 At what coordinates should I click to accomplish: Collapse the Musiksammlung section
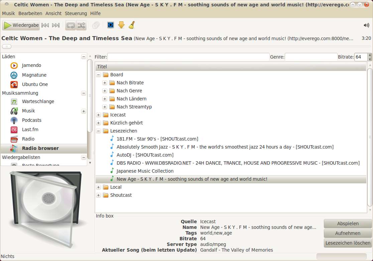(x=84, y=93)
